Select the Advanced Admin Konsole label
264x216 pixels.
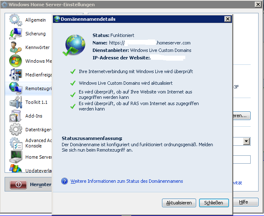(x=38, y=143)
